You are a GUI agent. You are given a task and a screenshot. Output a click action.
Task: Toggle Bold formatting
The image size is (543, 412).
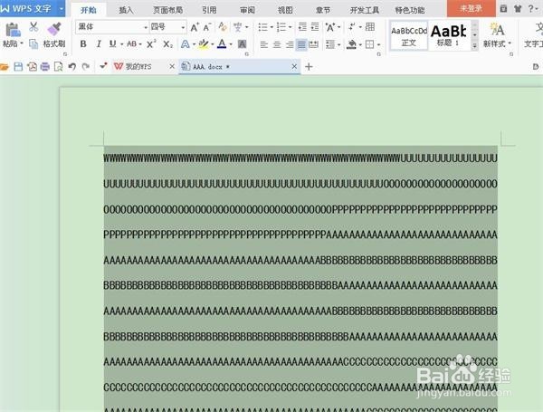(83, 44)
